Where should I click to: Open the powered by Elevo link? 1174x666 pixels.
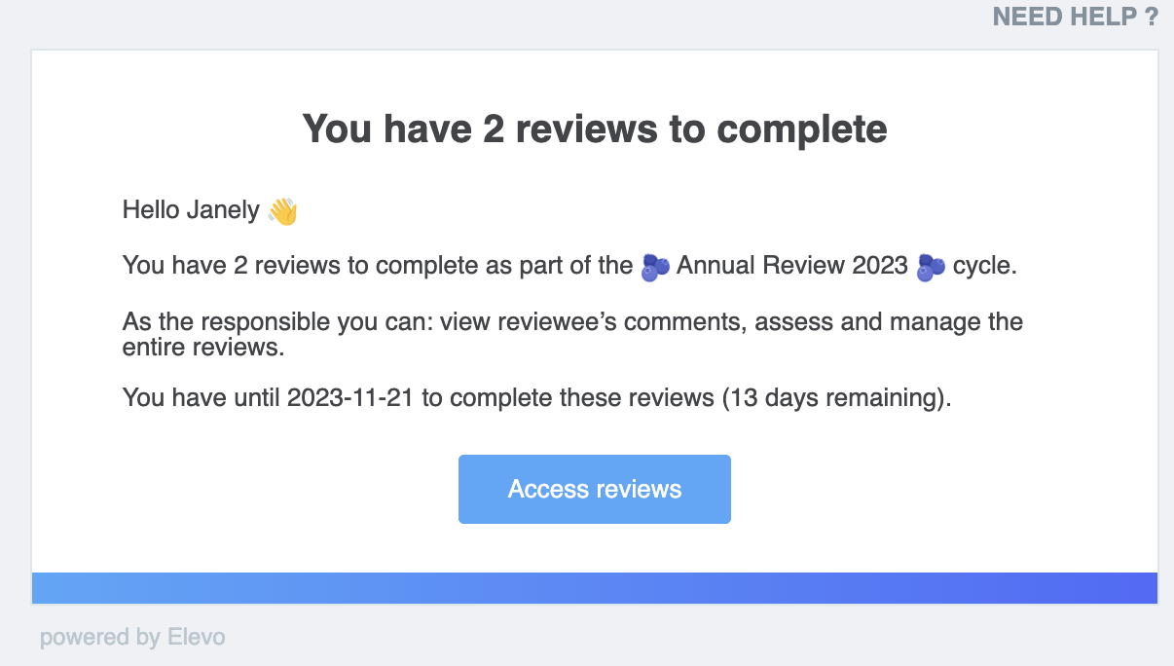132,638
